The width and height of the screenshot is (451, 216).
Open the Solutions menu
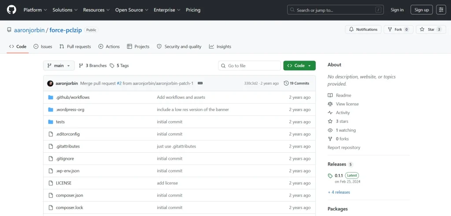[x=65, y=10]
